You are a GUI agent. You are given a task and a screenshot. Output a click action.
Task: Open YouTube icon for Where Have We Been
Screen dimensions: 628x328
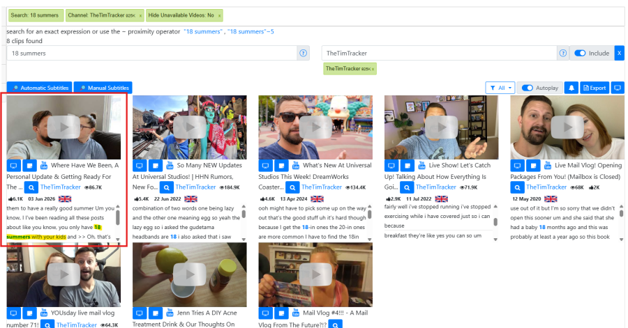click(x=44, y=165)
